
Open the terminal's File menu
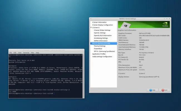pos(11,52)
